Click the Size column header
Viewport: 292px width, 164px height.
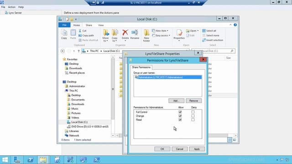229,58
